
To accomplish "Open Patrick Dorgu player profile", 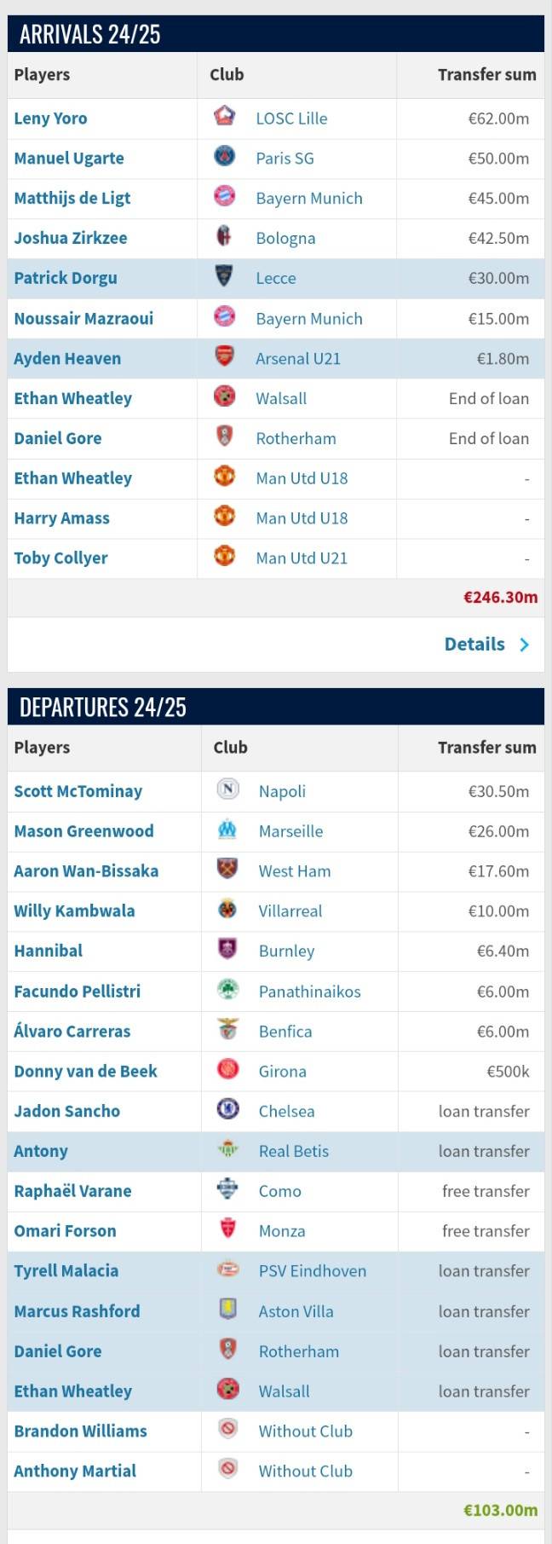I will click(x=66, y=278).
